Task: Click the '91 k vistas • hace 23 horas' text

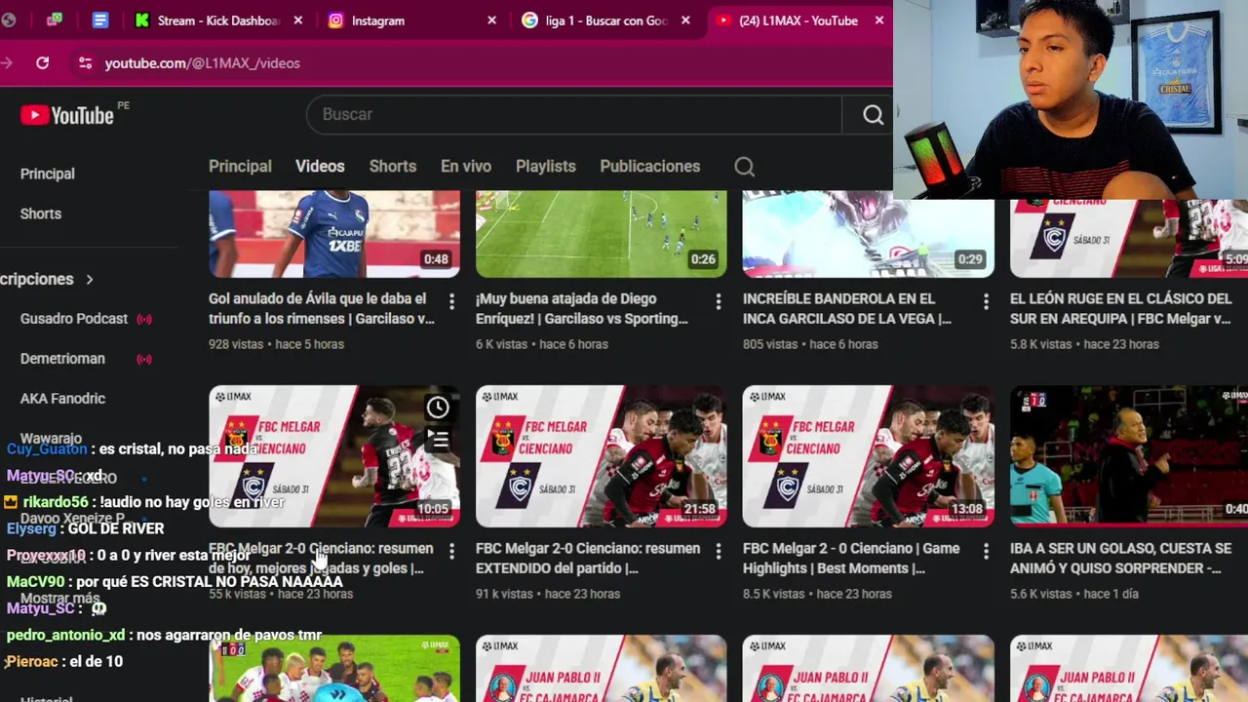Action: point(548,594)
